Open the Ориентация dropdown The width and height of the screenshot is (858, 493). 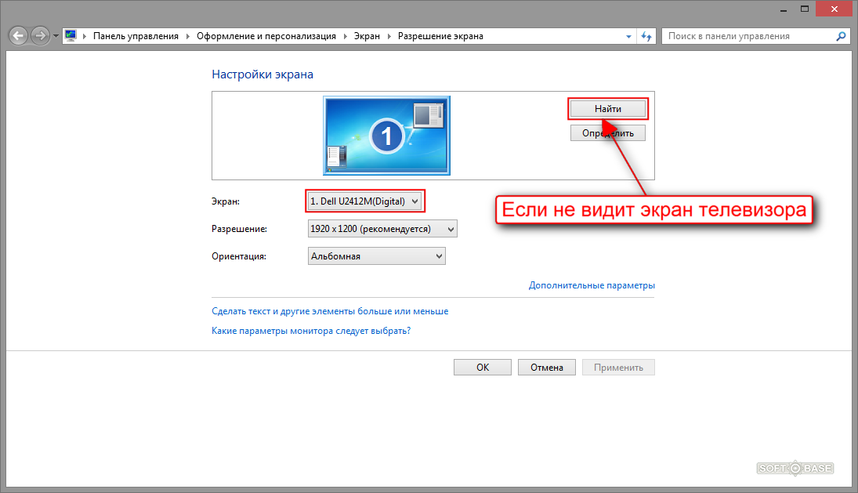click(x=376, y=256)
